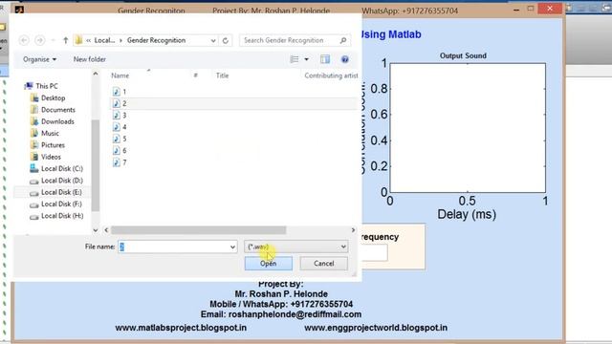Click the roshanphelonde@rediffmail.com email text
Viewport: 612px width, 344px height.
(295, 314)
